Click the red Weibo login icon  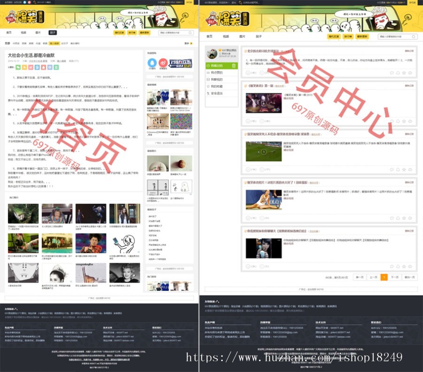click(x=163, y=61)
